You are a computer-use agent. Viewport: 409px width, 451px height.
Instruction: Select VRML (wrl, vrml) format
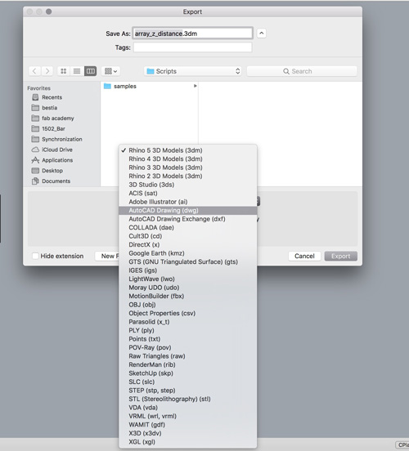click(188, 416)
